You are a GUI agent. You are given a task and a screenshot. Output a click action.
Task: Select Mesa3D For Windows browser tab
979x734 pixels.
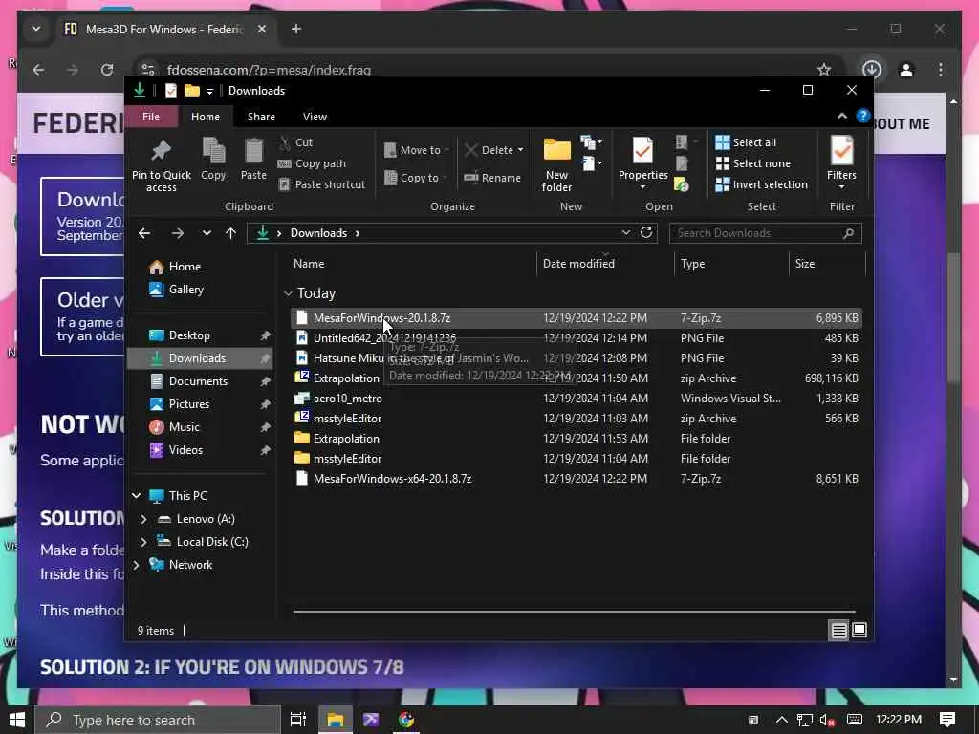(163, 30)
